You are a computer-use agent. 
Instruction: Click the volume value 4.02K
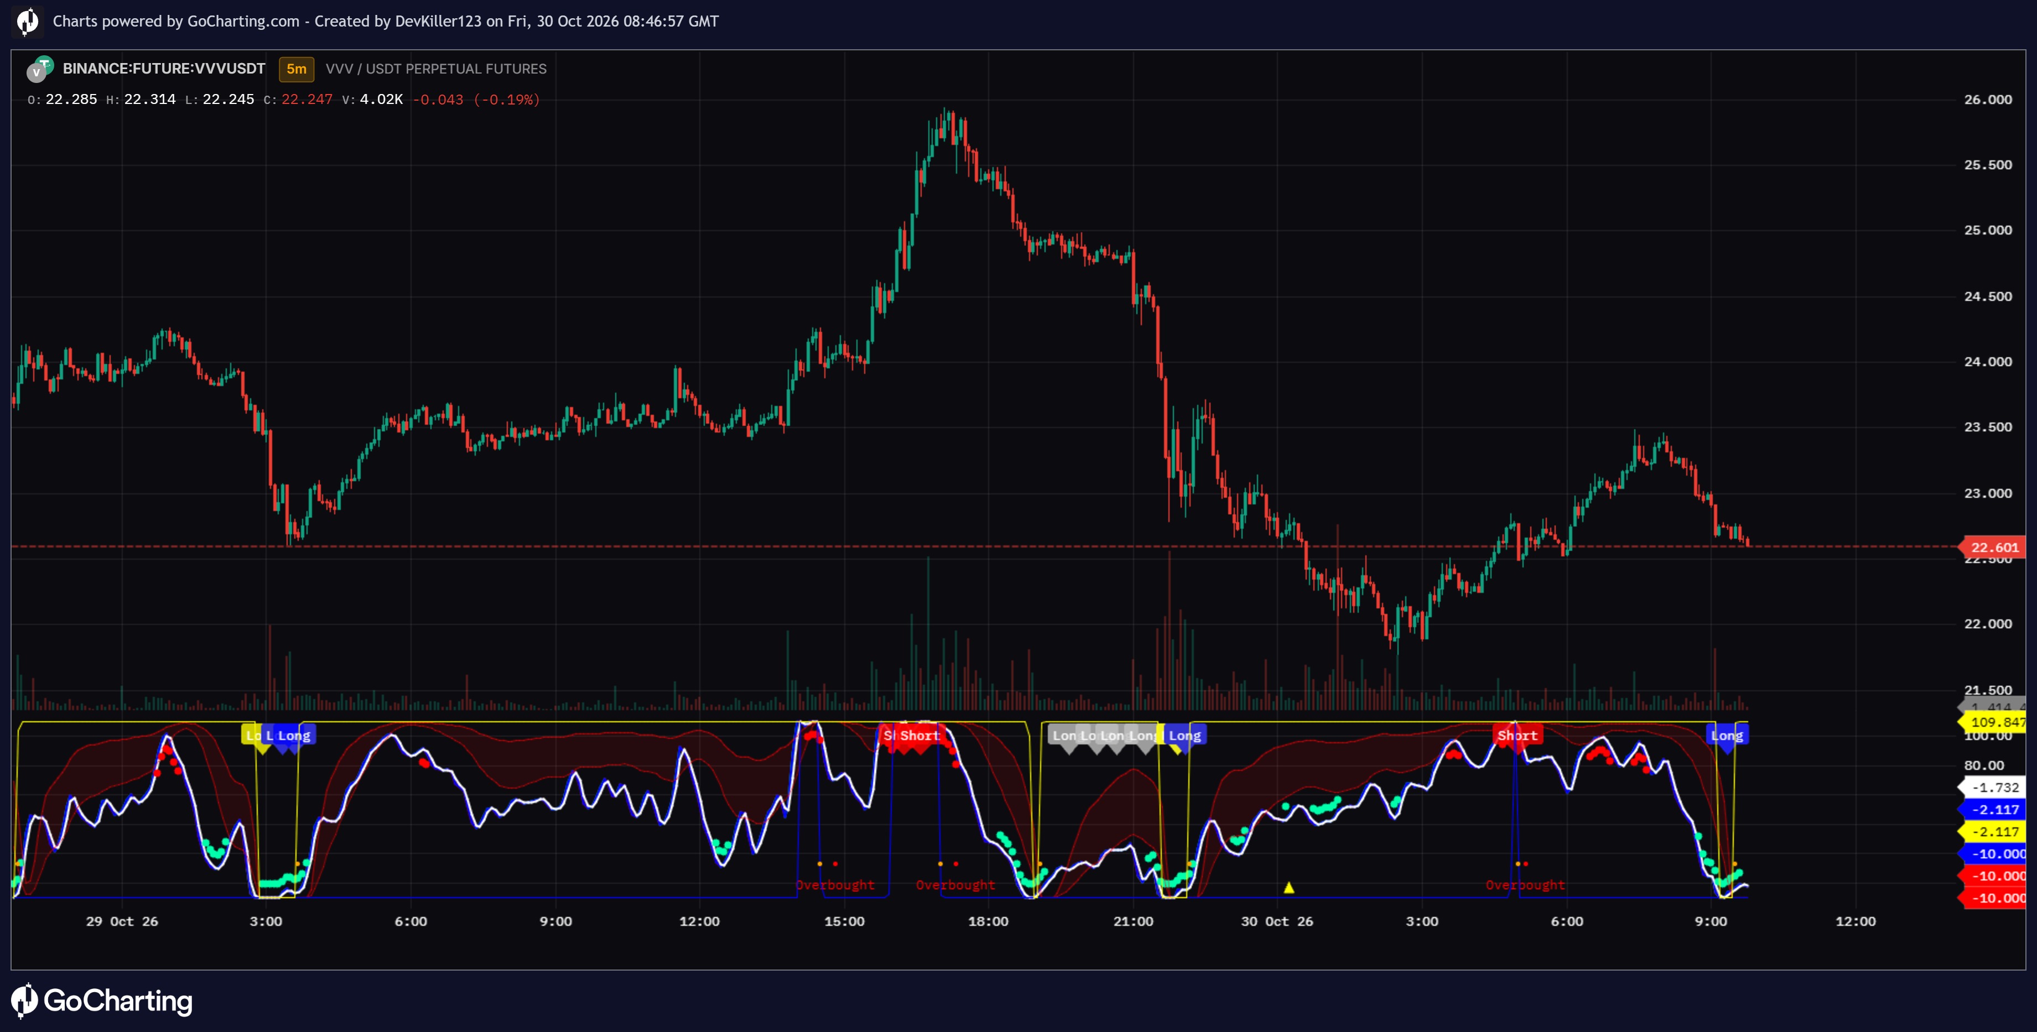tap(381, 100)
